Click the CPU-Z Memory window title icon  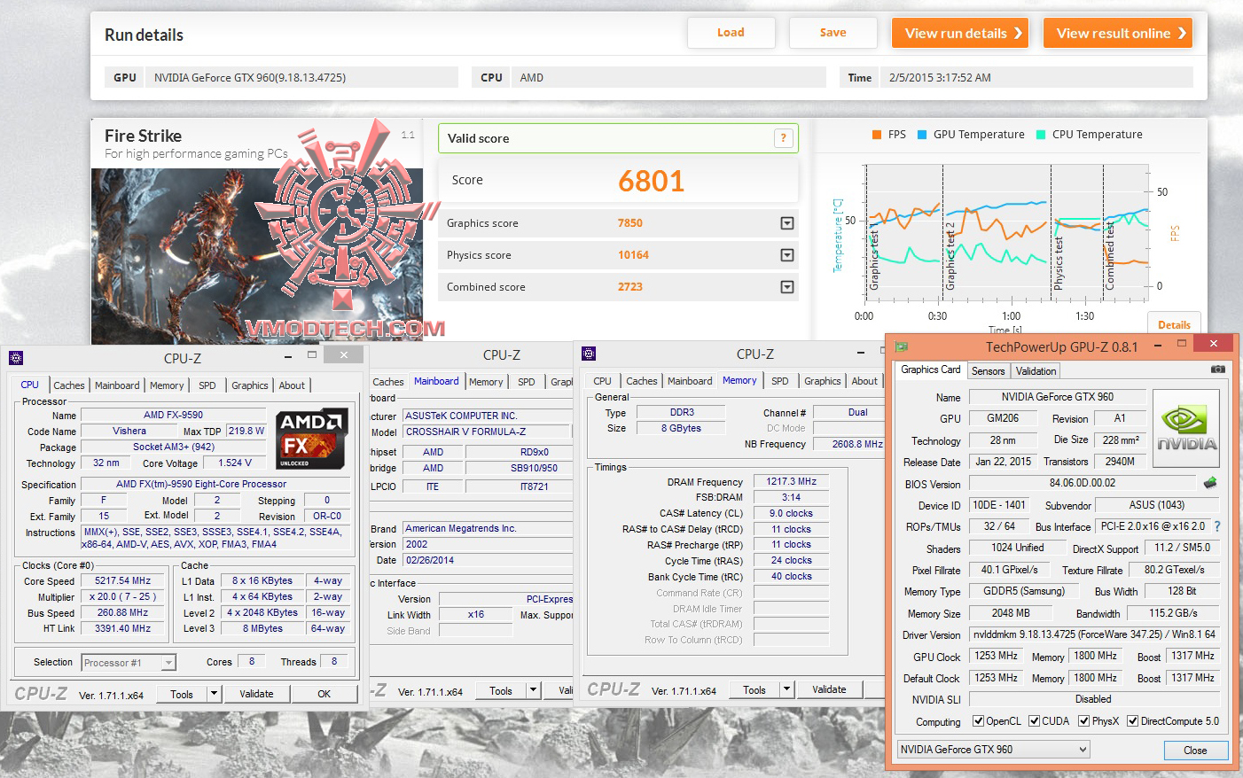(589, 354)
